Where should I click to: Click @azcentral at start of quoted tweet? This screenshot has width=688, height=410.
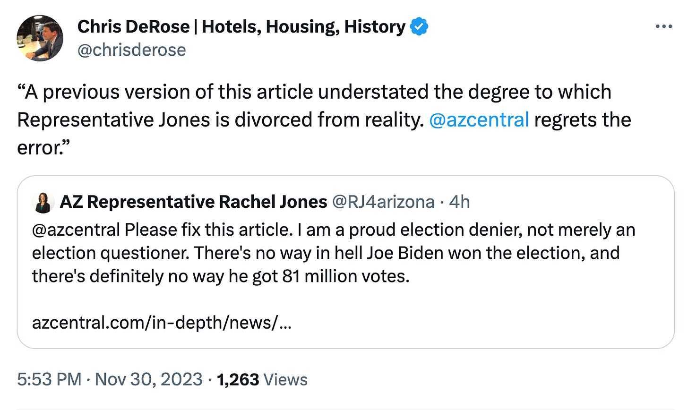click(76, 230)
